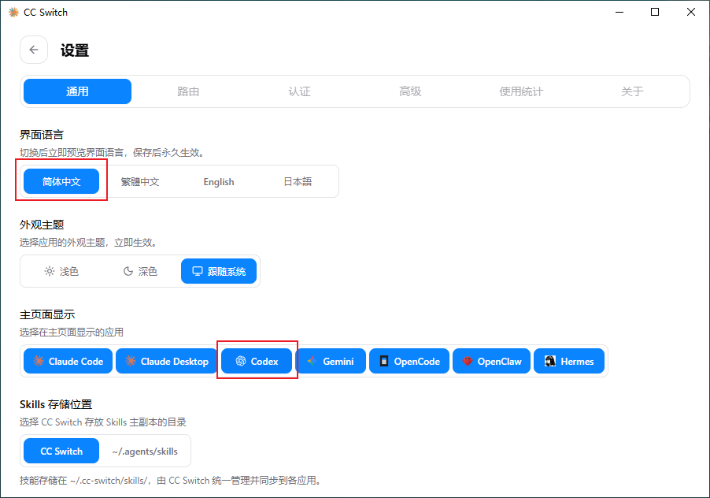Open the 使用统计 tab
This screenshot has width=710, height=498.
(x=521, y=91)
